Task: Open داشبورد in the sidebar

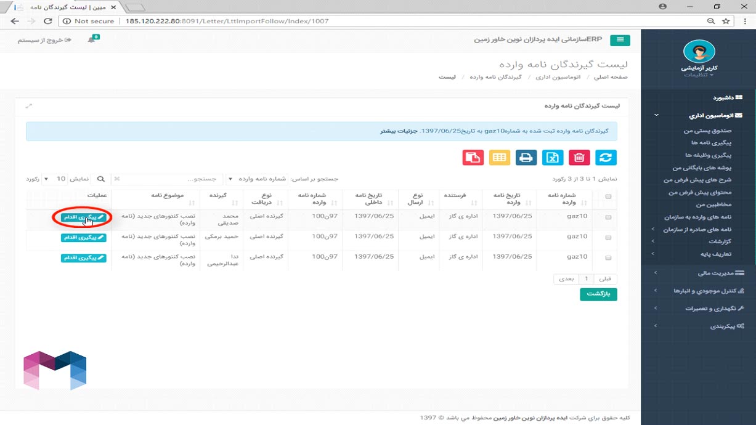Action: pos(728,97)
